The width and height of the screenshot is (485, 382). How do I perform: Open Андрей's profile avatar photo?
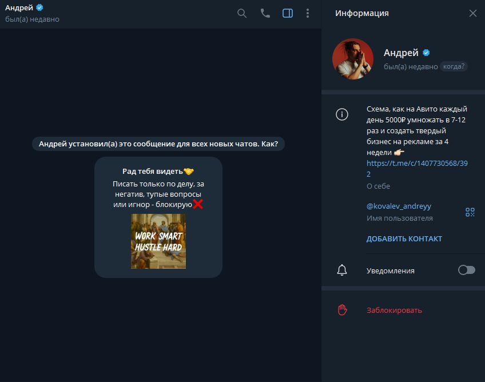[x=353, y=59]
